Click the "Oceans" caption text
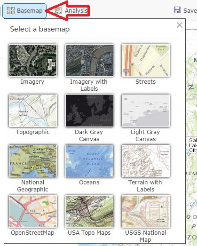197x246 pixels. 89,183
